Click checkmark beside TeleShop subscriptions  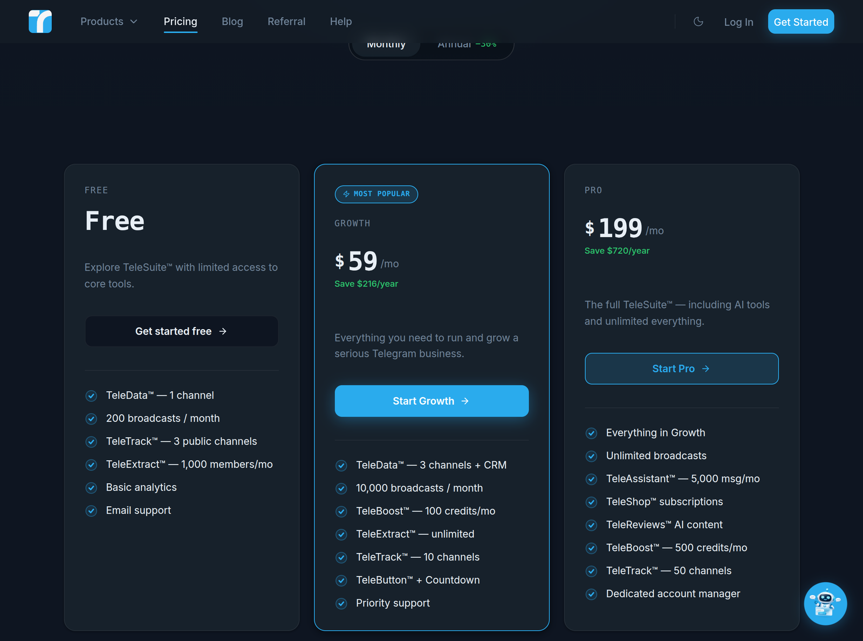coord(592,502)
